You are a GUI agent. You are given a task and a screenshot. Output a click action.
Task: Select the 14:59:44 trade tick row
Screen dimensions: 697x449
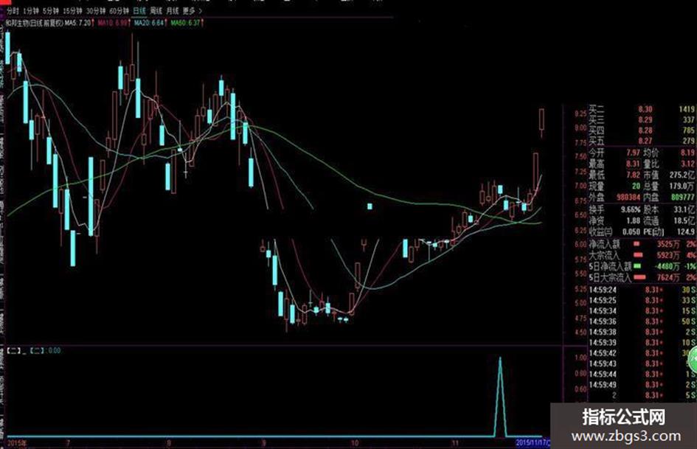pos(642,375)
